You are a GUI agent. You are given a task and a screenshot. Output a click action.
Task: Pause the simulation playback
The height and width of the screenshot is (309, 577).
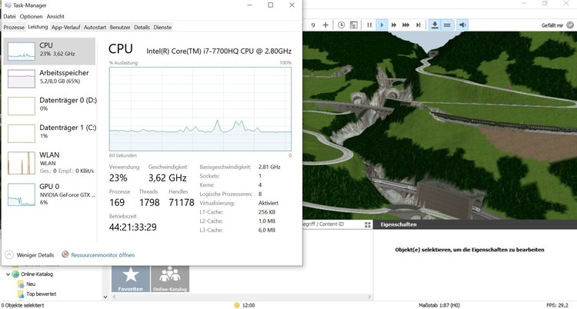point(369,25)
